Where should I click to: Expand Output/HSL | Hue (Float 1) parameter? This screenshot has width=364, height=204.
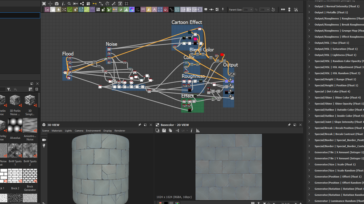309,43
